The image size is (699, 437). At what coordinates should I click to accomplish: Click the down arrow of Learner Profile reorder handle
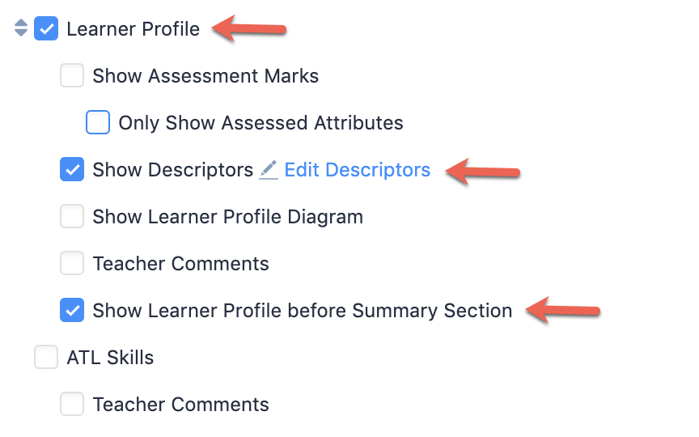click(21, 32)
